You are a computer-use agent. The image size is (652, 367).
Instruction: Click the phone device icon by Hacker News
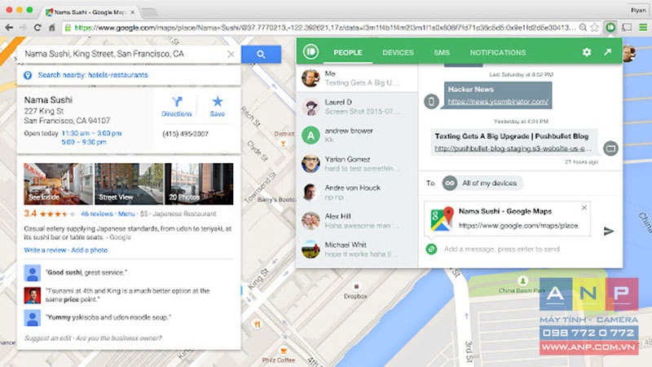click(x=431, y=101)
